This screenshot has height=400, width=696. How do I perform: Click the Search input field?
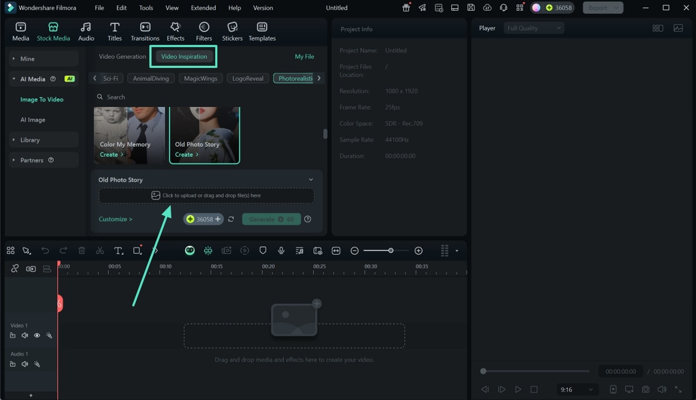tap(208, 97)
